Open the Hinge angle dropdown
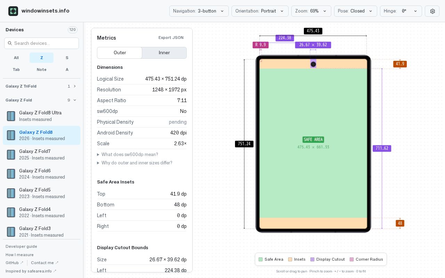 [x=401, y=11]
